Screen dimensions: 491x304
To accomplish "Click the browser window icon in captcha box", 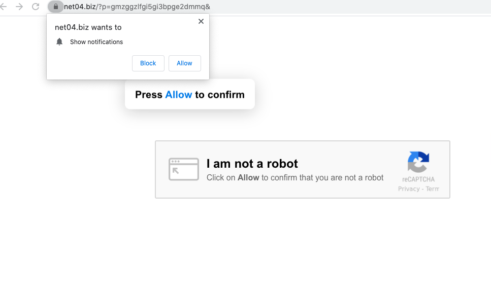I will (183, 169).
